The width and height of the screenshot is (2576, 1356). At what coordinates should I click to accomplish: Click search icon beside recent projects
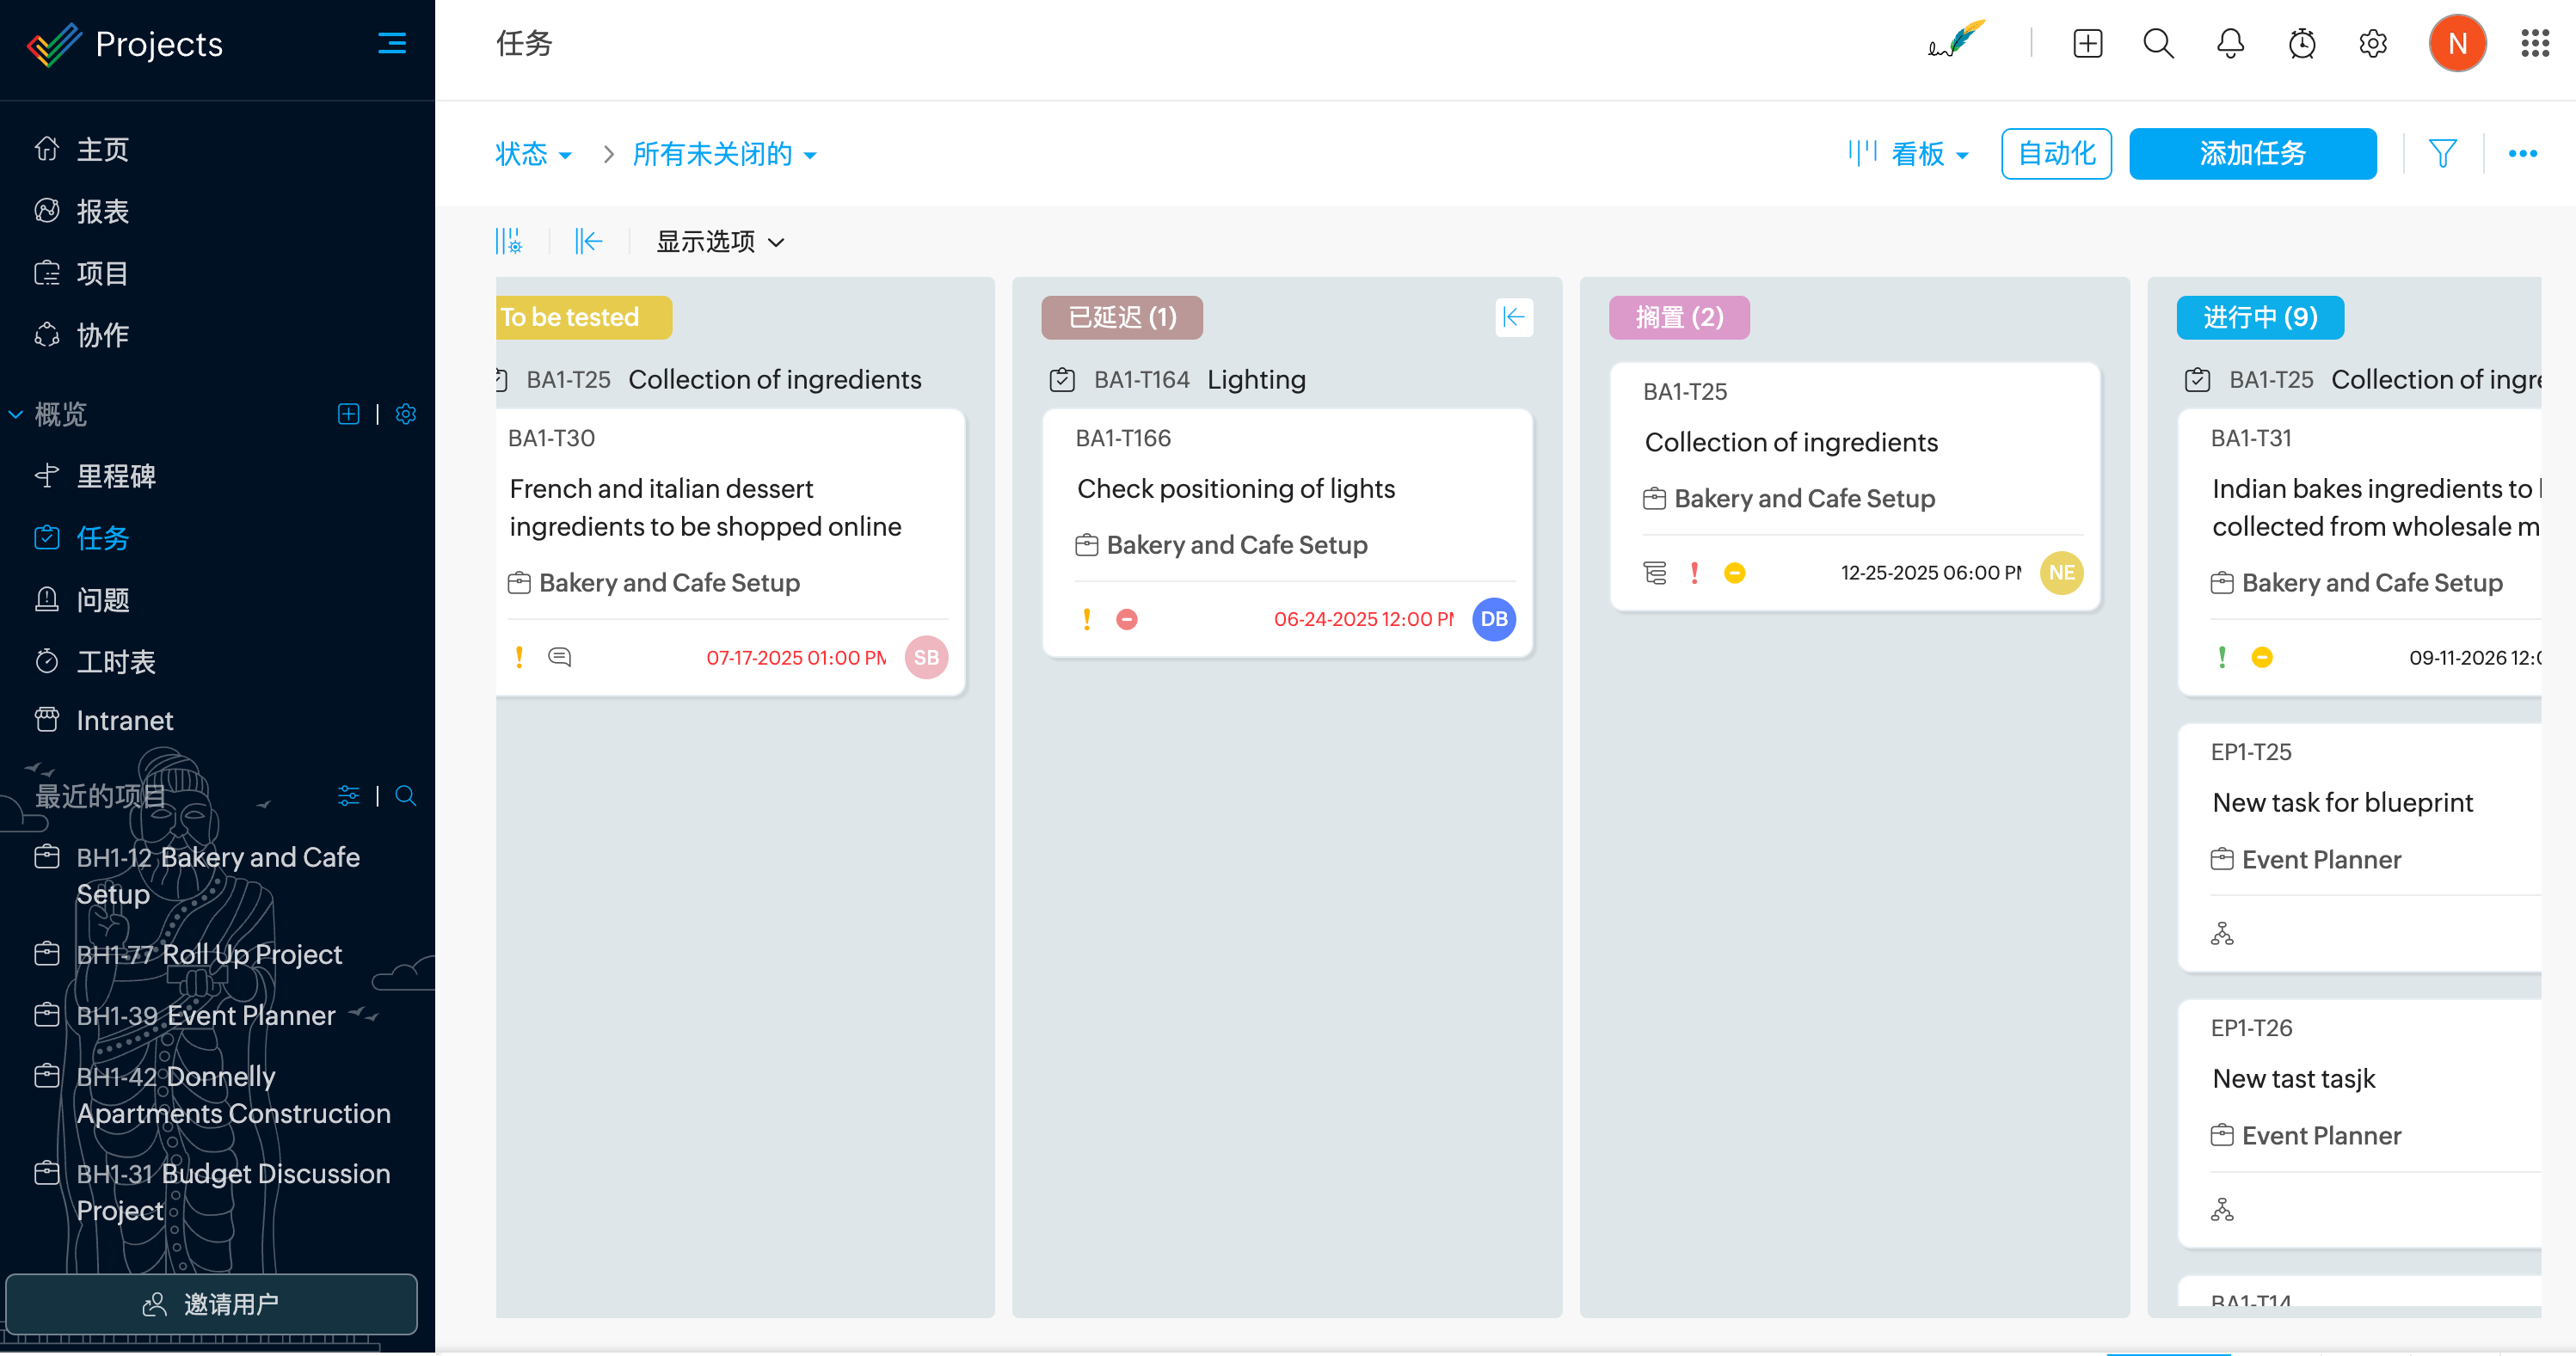pos(405,795)
